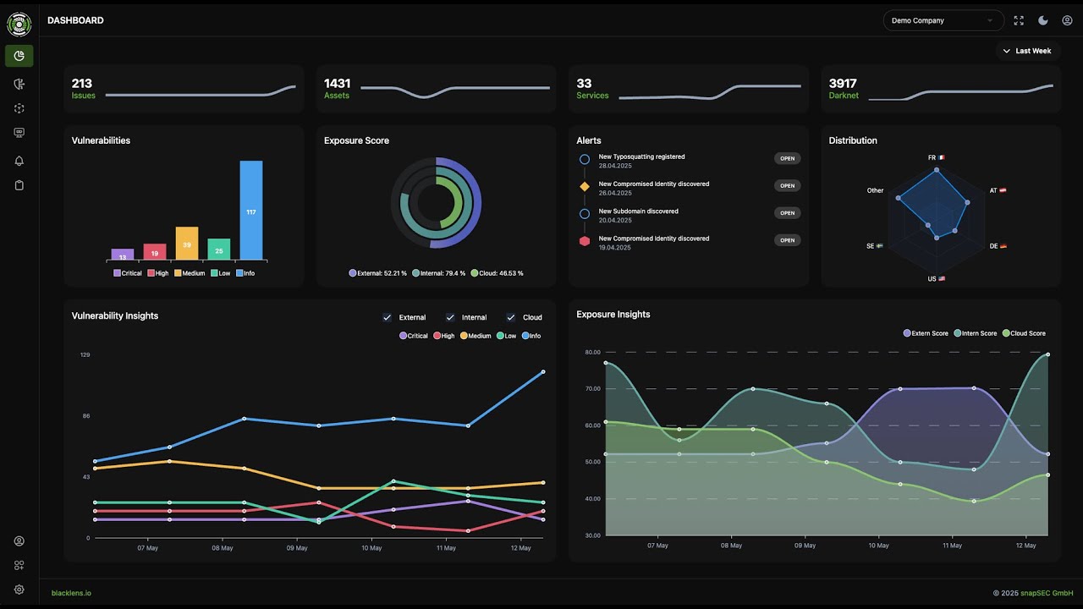This screenshot has width=1083, height=609.
Task: Follow the blacklens.io footer link
Action: coord(71,593)
